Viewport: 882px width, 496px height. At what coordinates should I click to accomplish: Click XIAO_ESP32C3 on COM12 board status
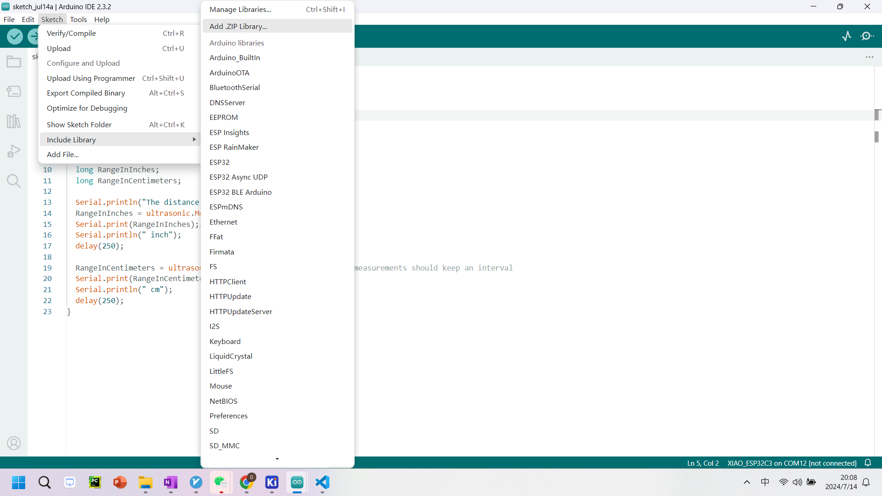[x=792, y=463]
